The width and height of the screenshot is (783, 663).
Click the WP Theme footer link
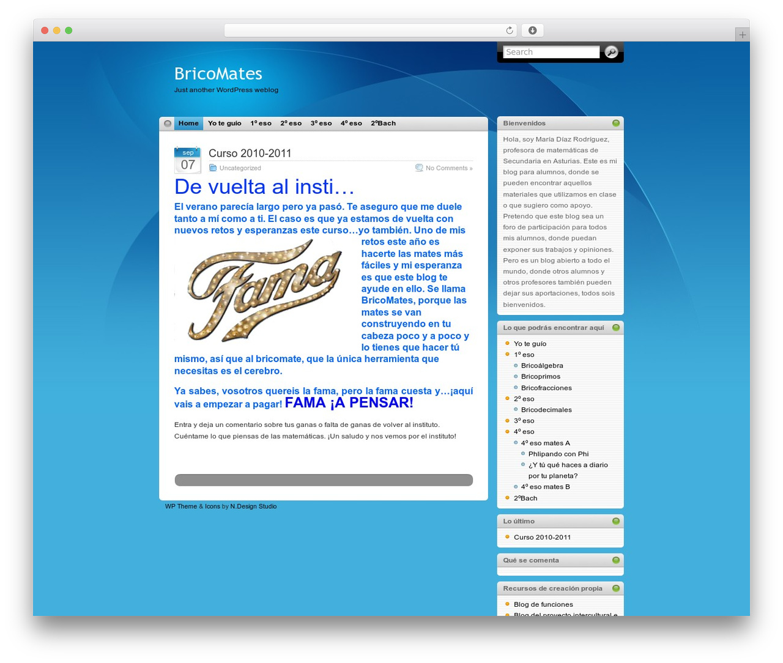181,506
